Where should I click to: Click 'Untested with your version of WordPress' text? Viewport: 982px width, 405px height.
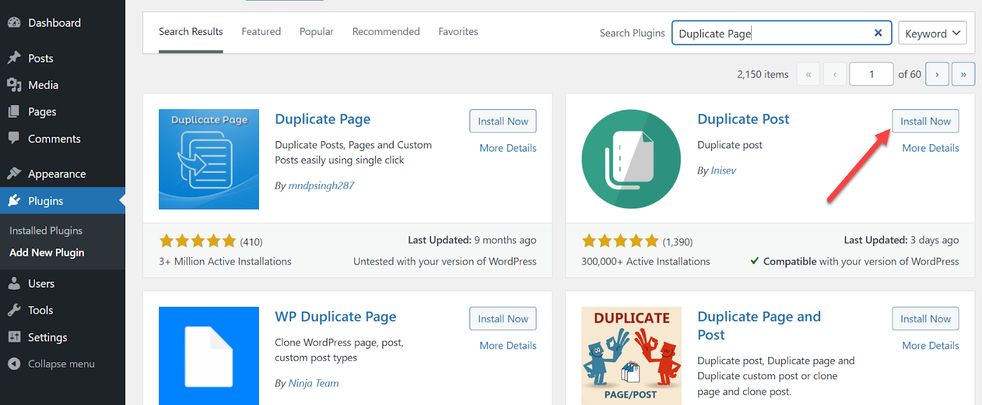coord(445,261)
